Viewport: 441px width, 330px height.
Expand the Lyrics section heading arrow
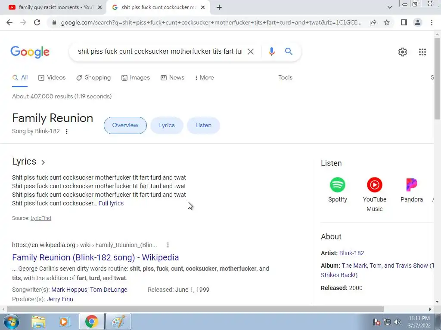(x=43, y=162)
